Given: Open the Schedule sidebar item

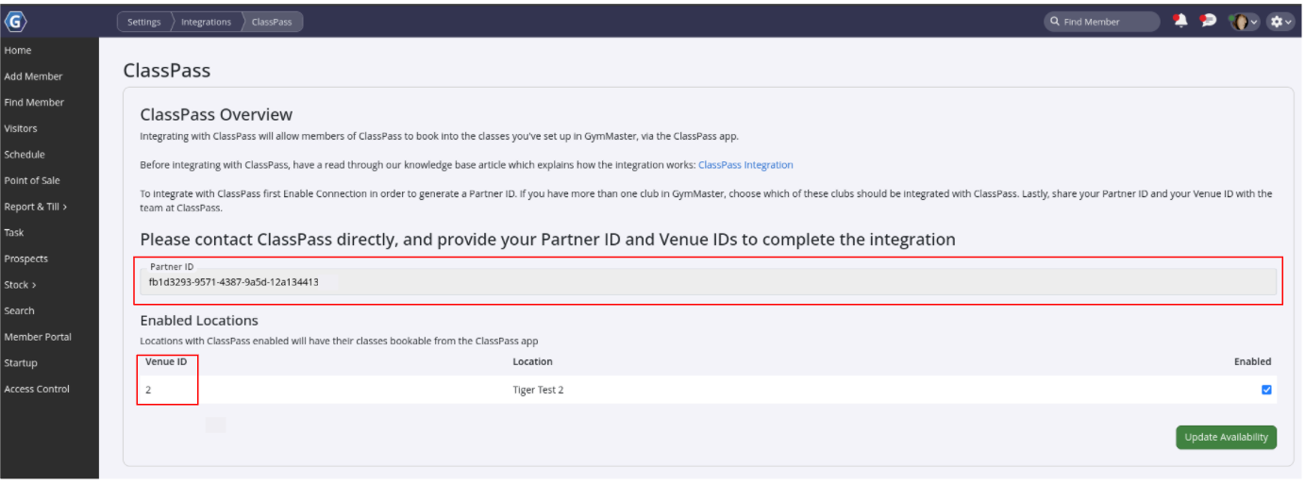Looking at the screenshot, I should click(25, 155).
